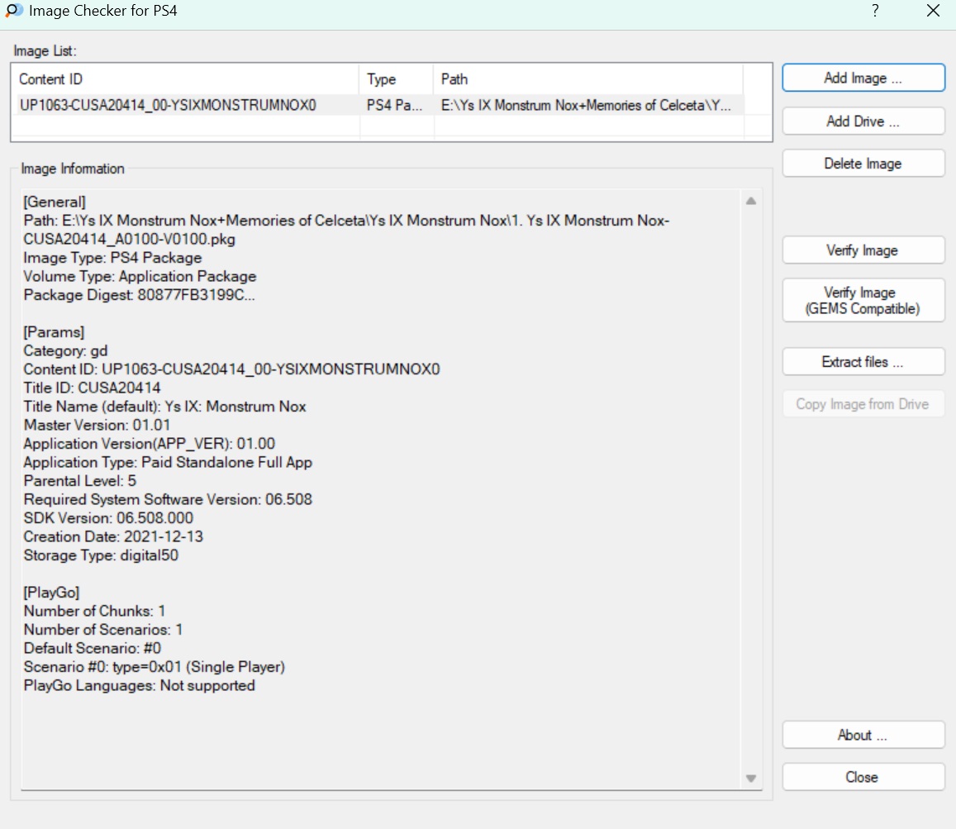The width and height of the screenshot is (956, 829).
Task: Click the Type column header
Action: [396, 79]
